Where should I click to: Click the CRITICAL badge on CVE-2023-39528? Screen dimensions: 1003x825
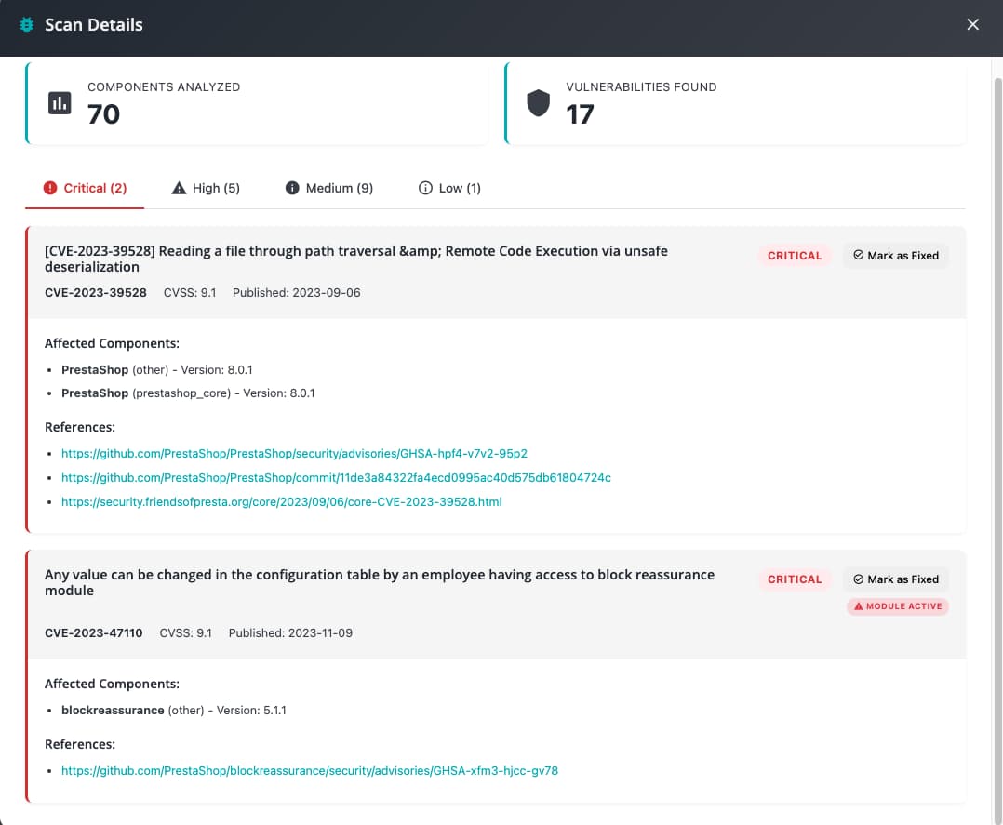coord(795,256)
